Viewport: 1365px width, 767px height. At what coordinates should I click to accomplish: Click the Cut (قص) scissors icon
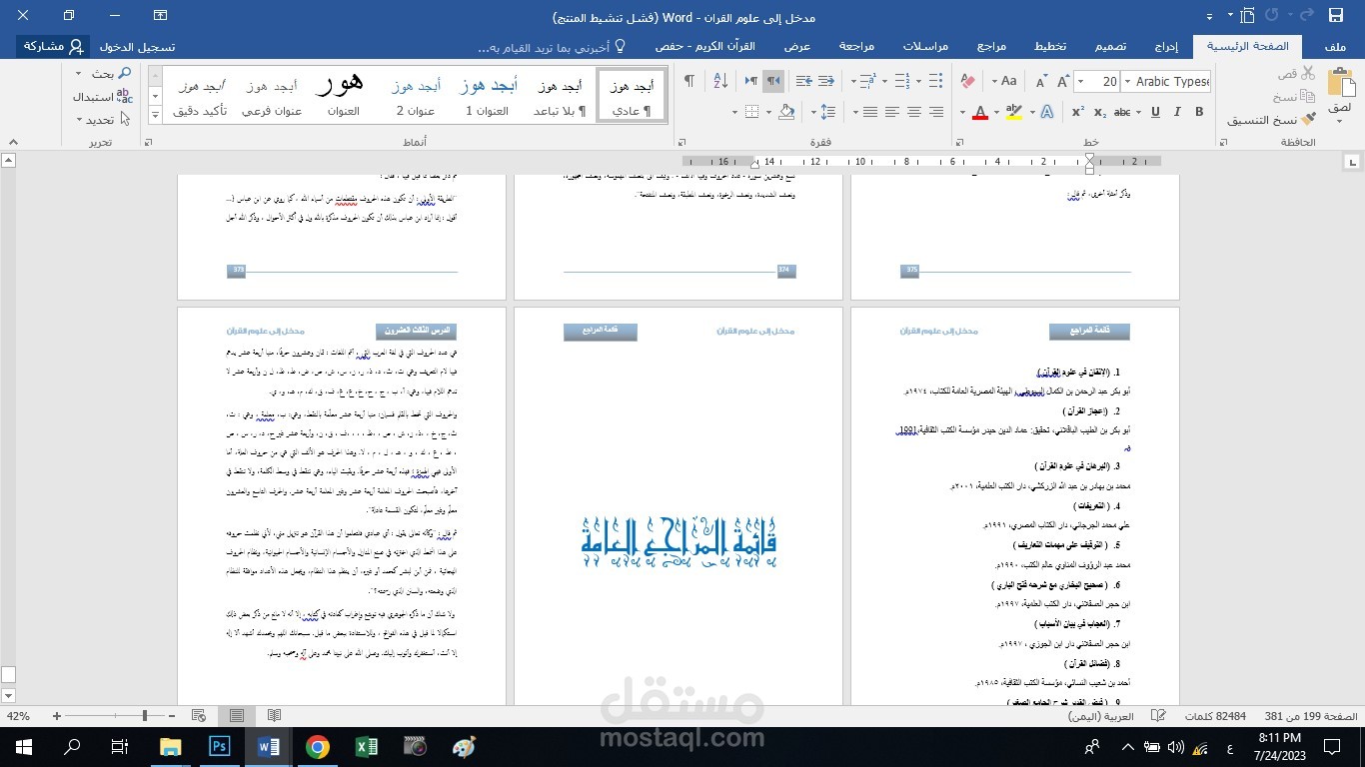click(x=1307, y=74)
